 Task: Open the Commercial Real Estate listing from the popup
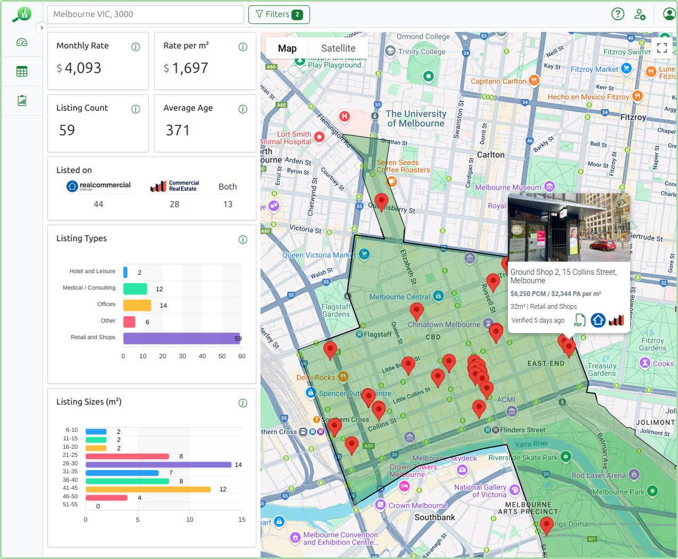tap(616, 320)
